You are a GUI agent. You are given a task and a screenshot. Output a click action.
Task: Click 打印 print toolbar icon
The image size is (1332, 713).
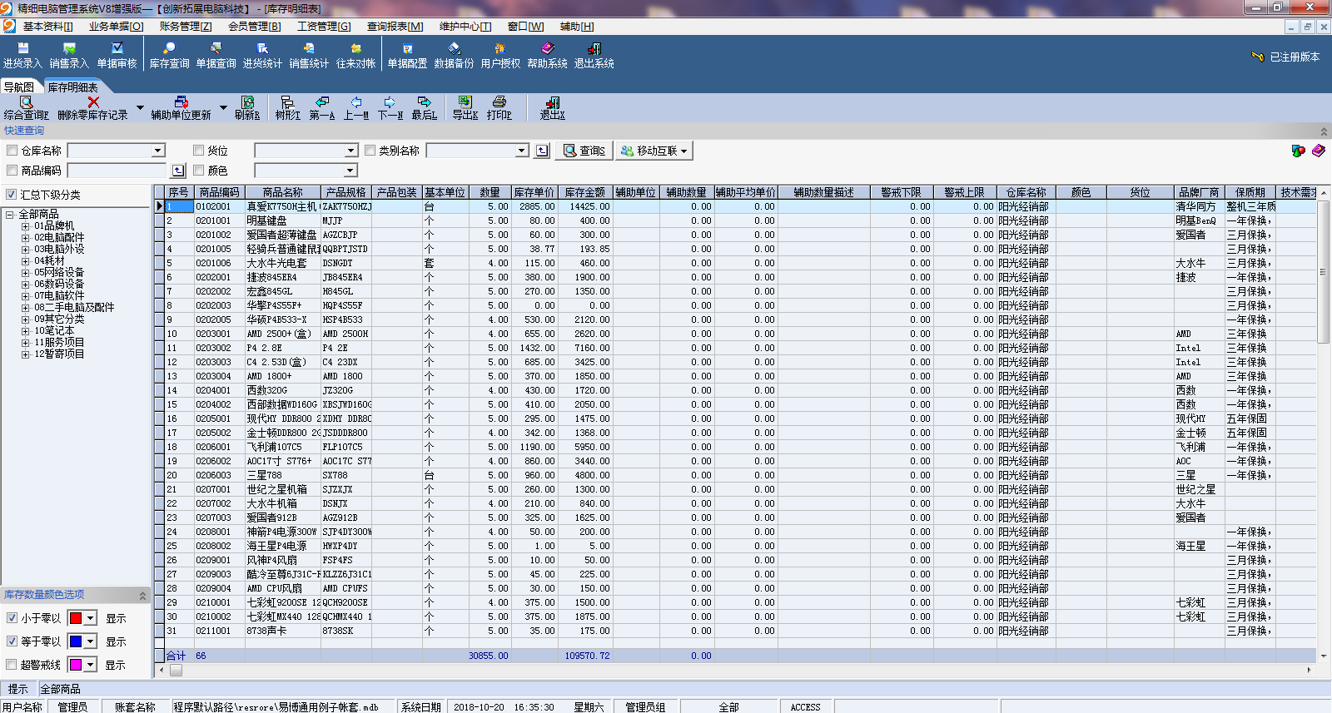499,108
